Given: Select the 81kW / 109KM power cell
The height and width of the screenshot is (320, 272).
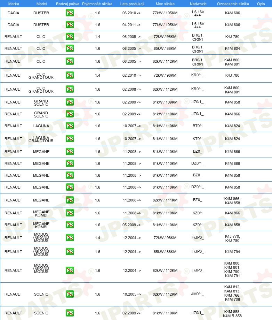Looking at the screenshot, I should (165, 102).
